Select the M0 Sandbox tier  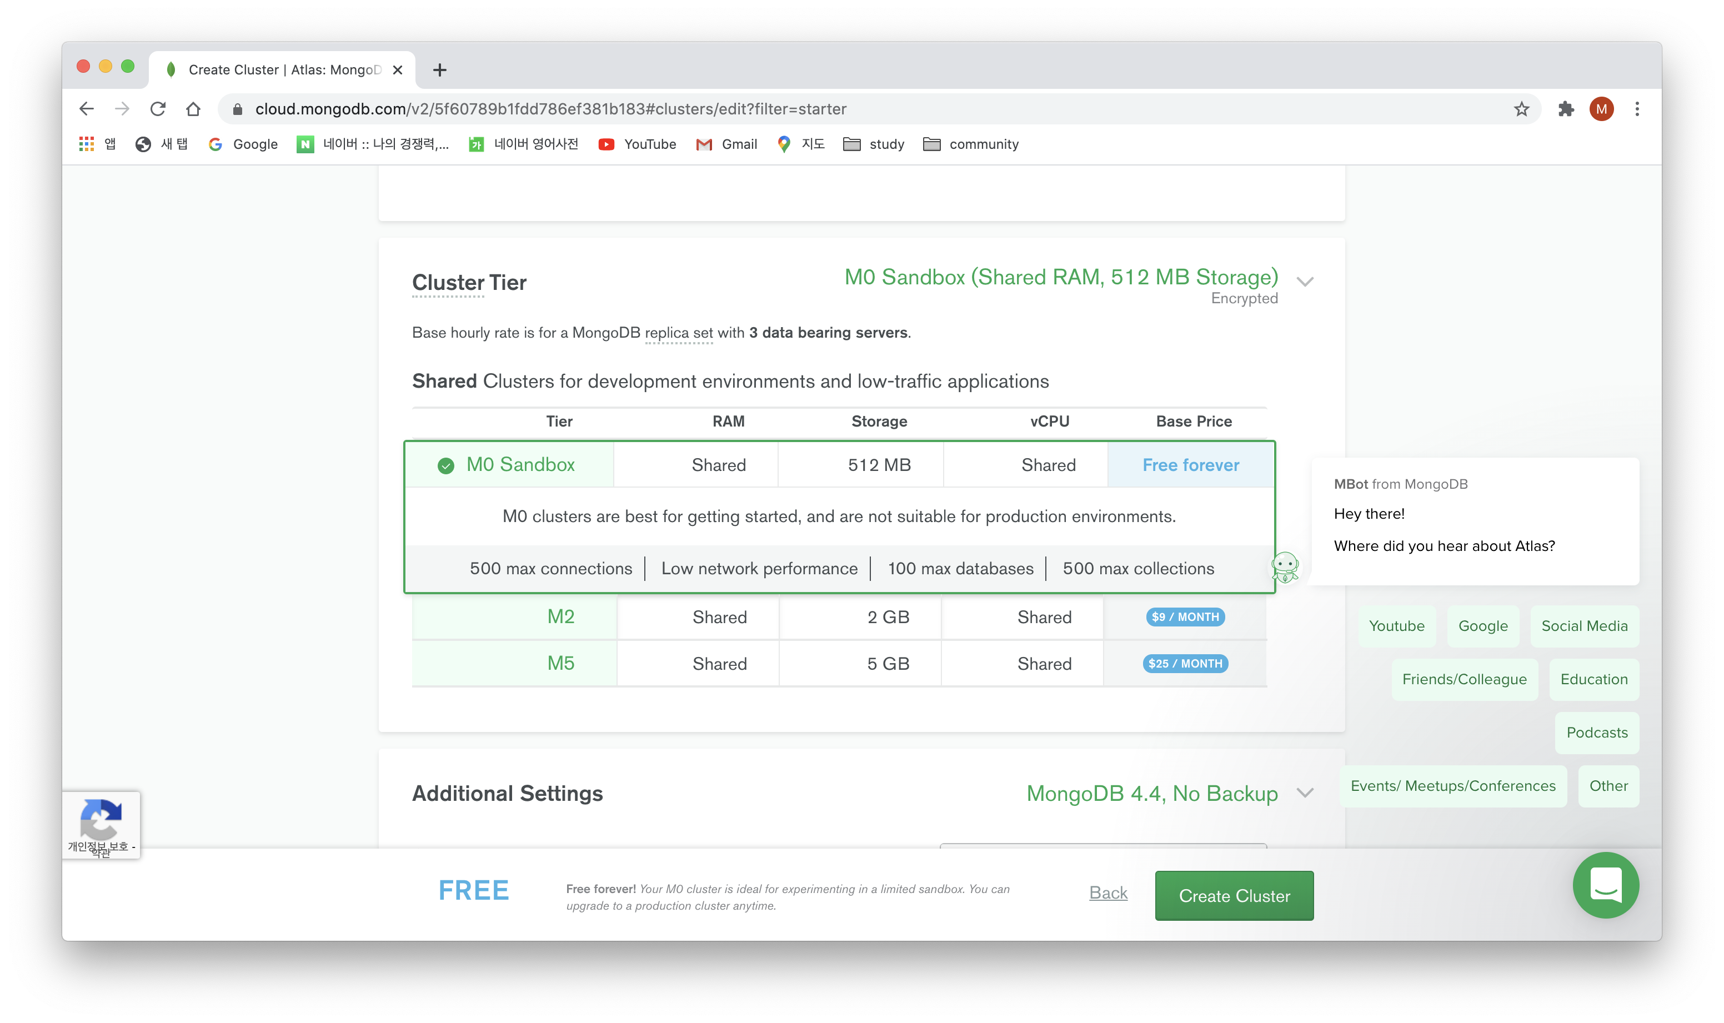(x=520, y=465)
